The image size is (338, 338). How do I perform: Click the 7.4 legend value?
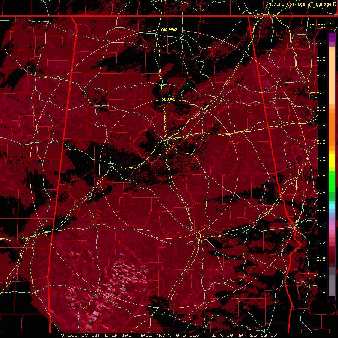point(321,92)
